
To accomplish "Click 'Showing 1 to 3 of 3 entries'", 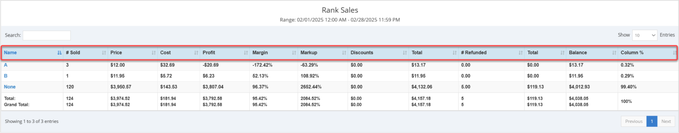I will (x=32, y=121).
